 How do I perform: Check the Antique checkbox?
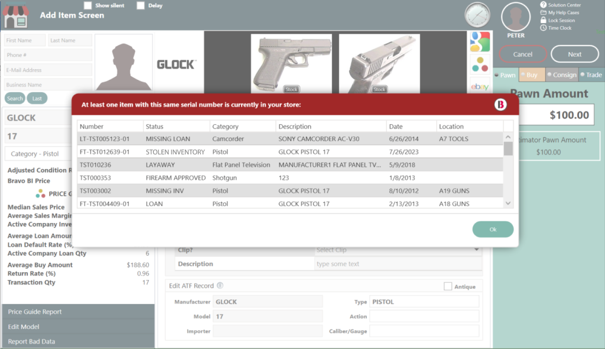tap(448, 286)
